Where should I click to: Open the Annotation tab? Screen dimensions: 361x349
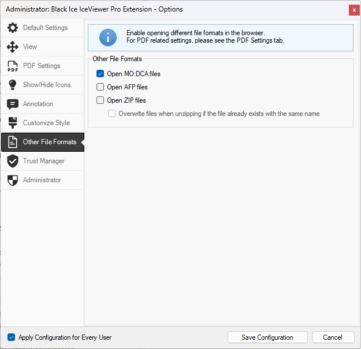[x=42, y=104]
